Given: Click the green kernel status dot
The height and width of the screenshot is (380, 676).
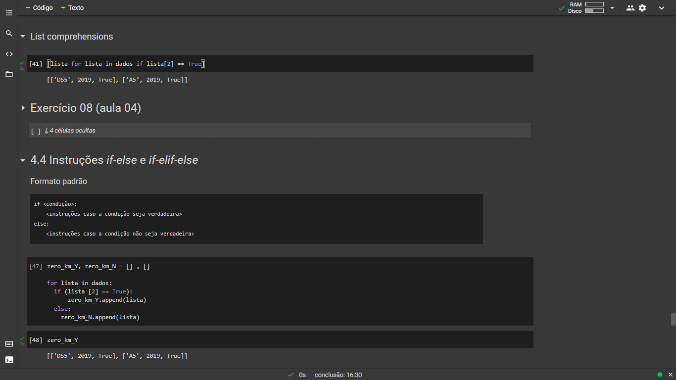Looking at the screenshot, I should (x=660, y=375).
